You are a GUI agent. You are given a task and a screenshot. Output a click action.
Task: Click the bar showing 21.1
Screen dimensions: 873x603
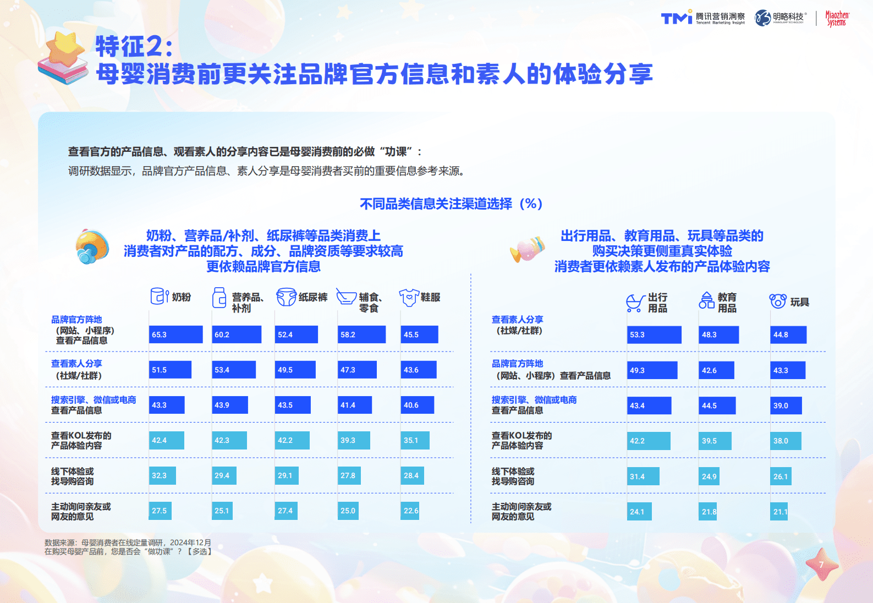pos(779,512)
